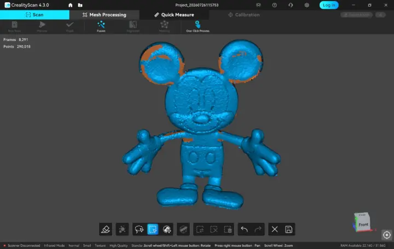Open the help question mark icon
394x249 pixels.
[x=274, y=5]
